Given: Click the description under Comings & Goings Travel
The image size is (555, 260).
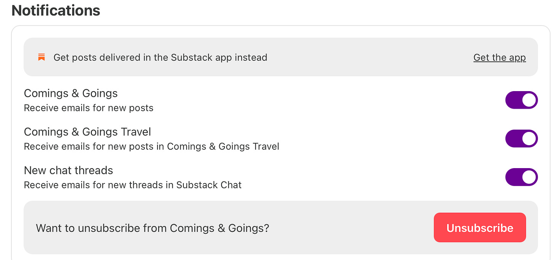Looking at the screenshot, I should coord(151,146).
